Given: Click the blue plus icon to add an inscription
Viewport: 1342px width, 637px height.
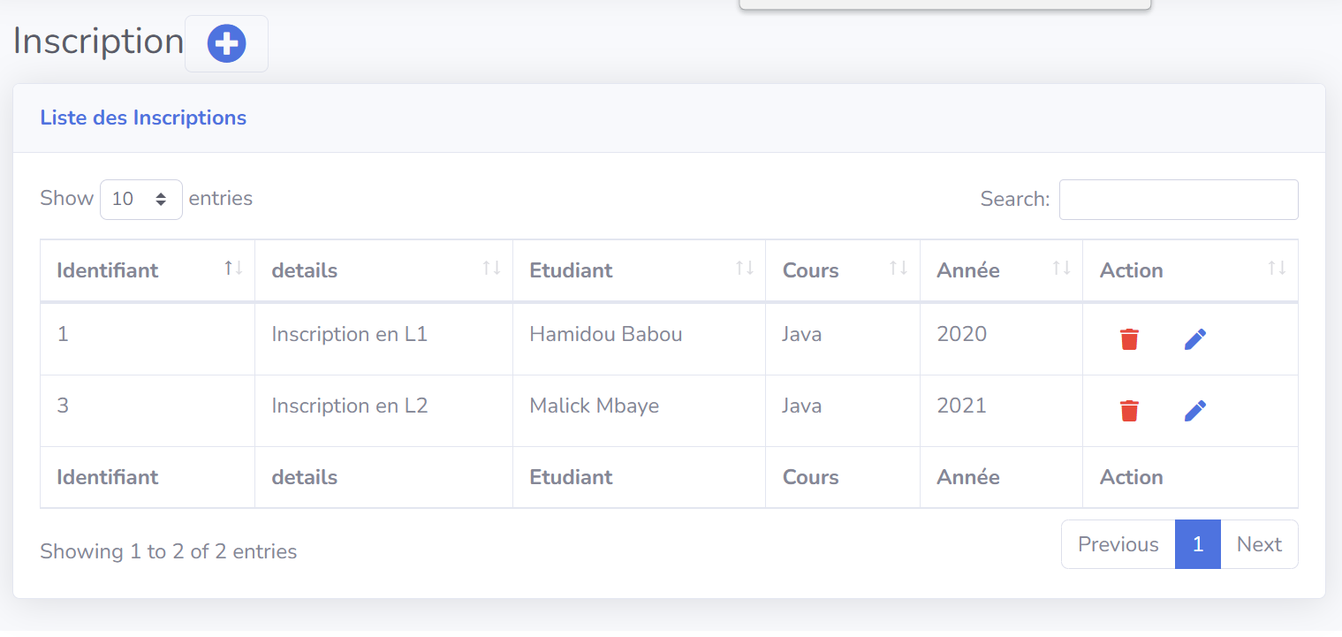Looking at the screenshot, I should click(226, 42).
